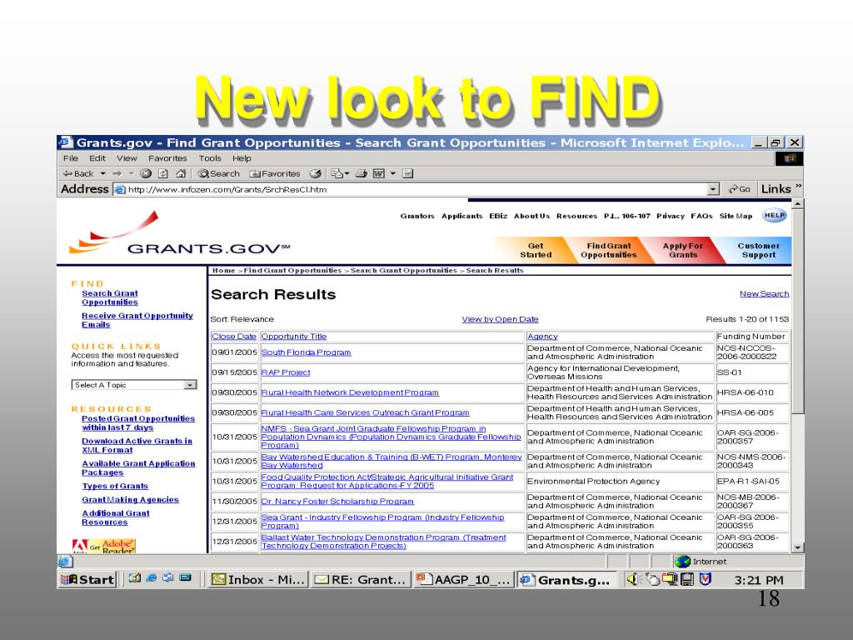Go to the browser Home icon
Viewport: 853px width, 640px height.
click(x=181, y=173)
